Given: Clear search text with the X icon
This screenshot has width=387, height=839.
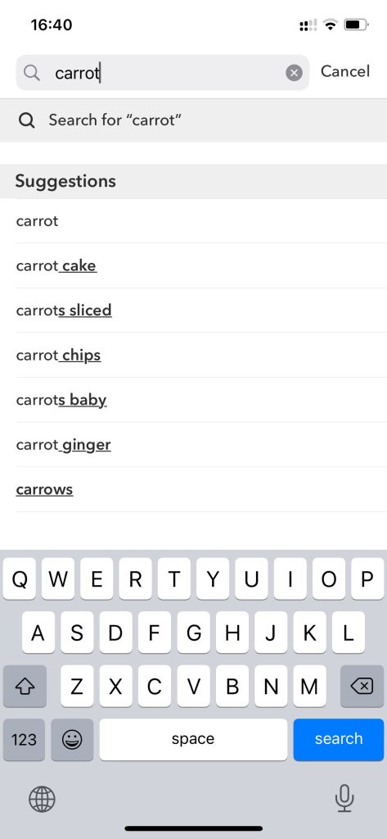Looking at the screenshot, I should (x=294, y=73).
